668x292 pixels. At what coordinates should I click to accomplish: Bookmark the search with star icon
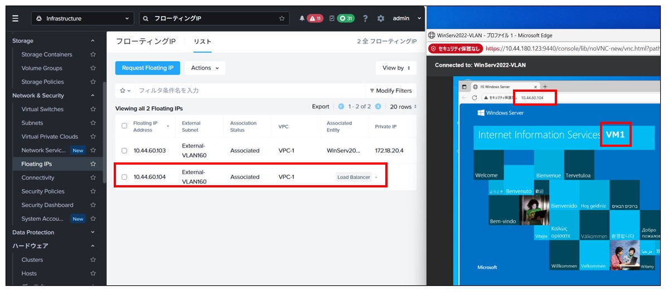[x=282, y=18]
